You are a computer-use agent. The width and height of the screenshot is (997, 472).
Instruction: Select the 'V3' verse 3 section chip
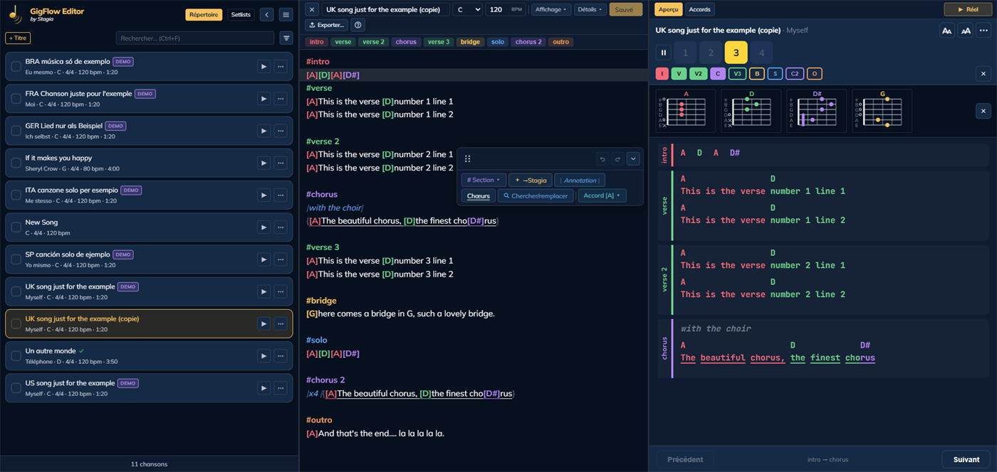(x=736, y=73)
